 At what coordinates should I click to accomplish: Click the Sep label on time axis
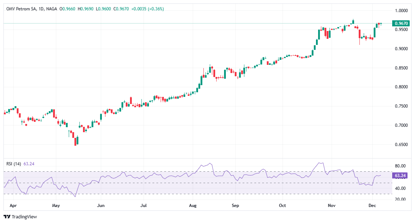coord(235,206)
